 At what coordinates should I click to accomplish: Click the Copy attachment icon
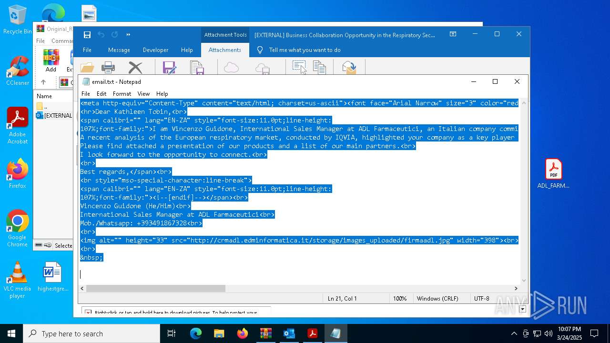tap(319, 68)
